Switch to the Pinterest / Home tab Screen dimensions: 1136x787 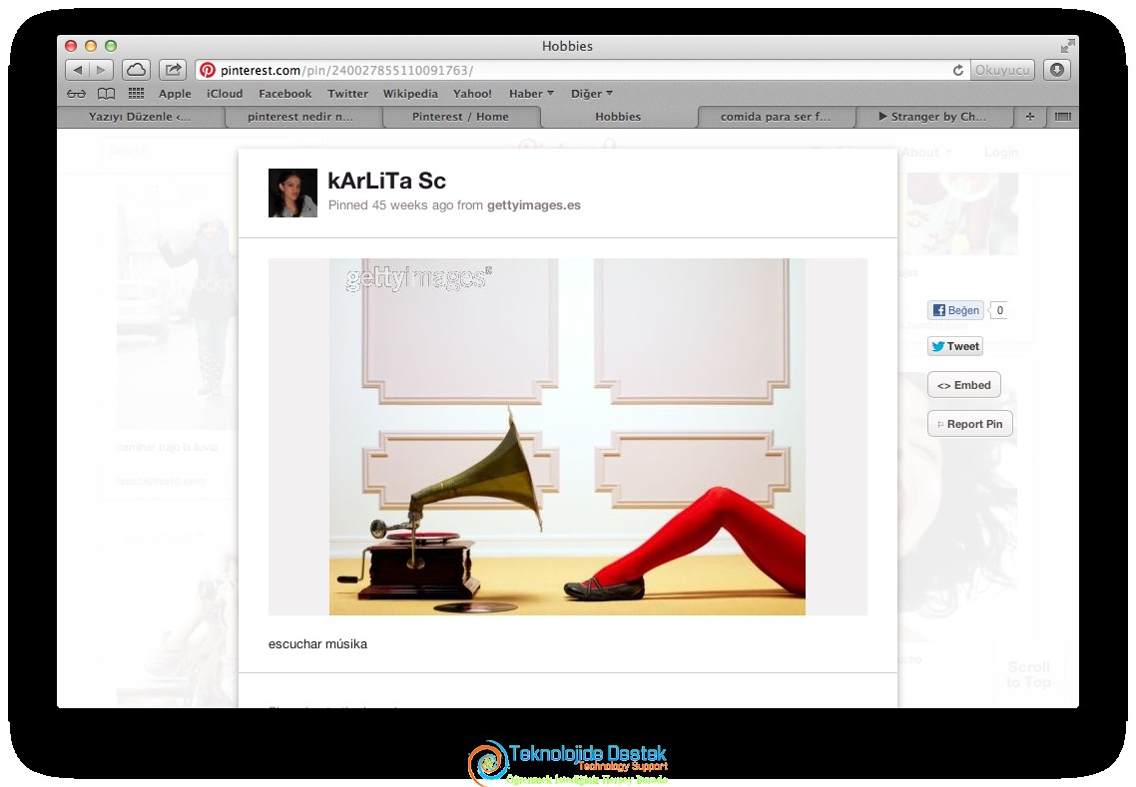pyautogui.click(x=460, y=117)
